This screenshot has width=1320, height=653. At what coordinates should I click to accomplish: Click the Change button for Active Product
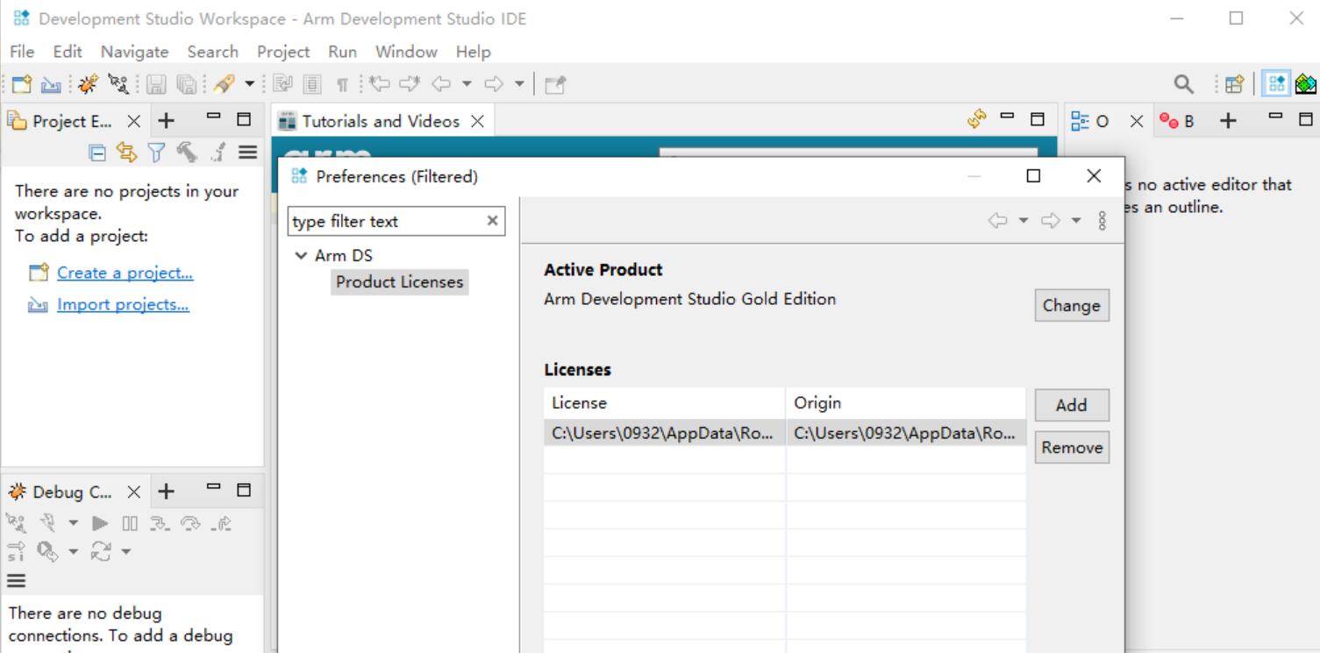pos(1071,306)
